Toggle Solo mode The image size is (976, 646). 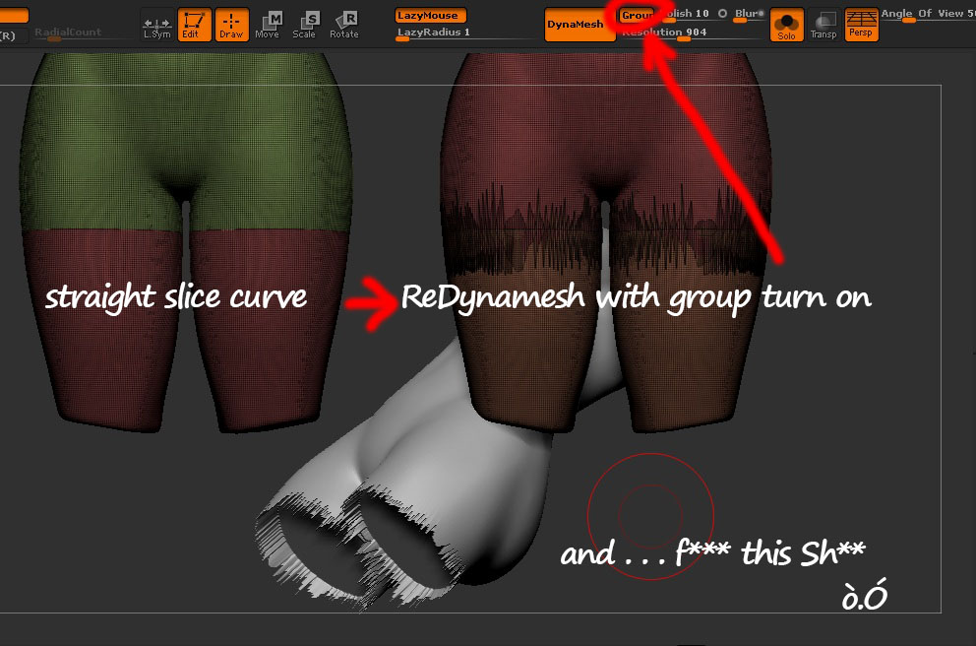pos(787,26)
